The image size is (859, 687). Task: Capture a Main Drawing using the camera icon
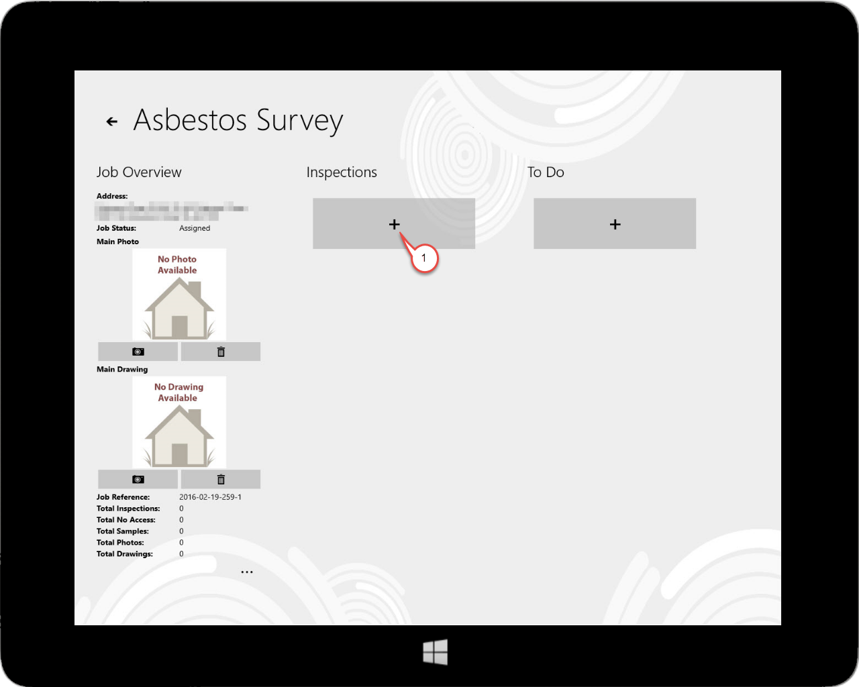click(138, 479)
